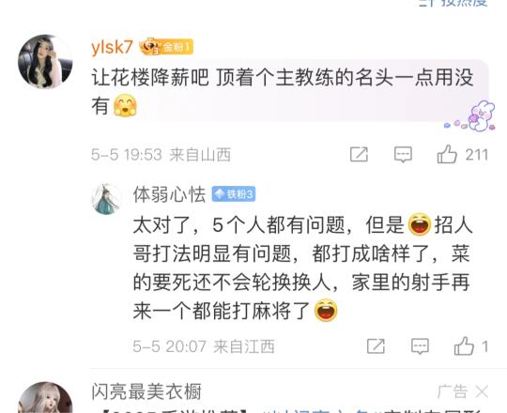507x413 pixels.
Task: Tap ylsk7's comment text about 花楼
Action: (x=283, y=91)
